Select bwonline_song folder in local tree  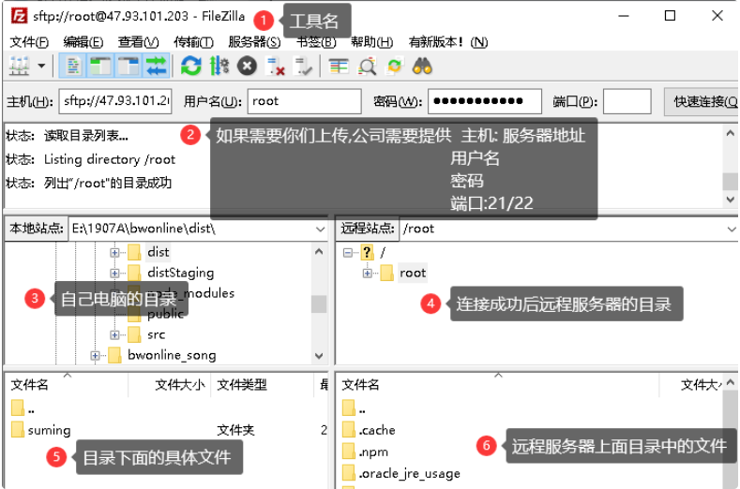click(x=172, y=355)
